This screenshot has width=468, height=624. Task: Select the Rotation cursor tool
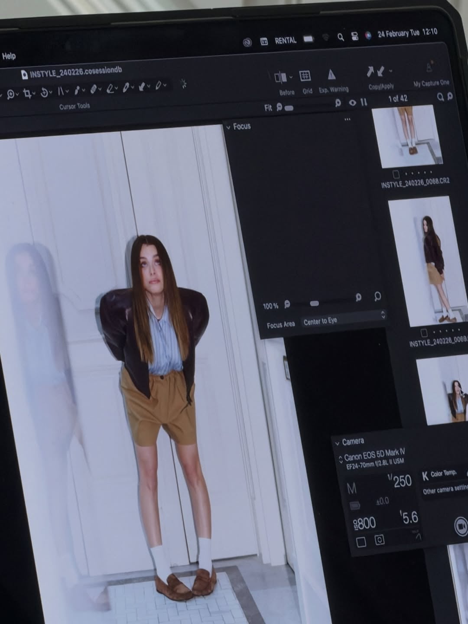[44, 92]
